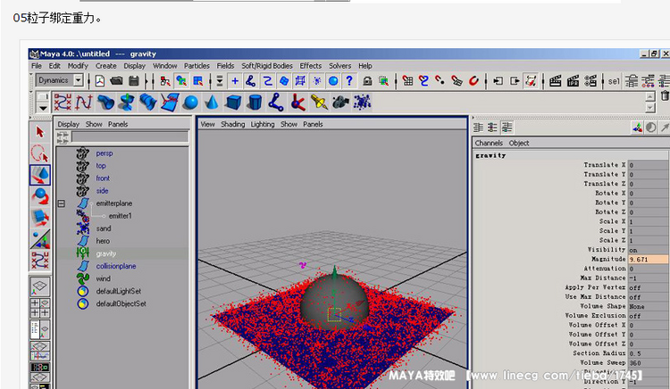Click the Save Scene disk icon

click(134, 80)
